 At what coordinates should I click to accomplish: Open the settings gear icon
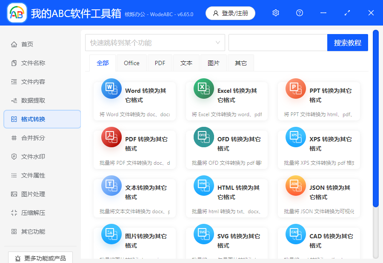click(275, 13)
